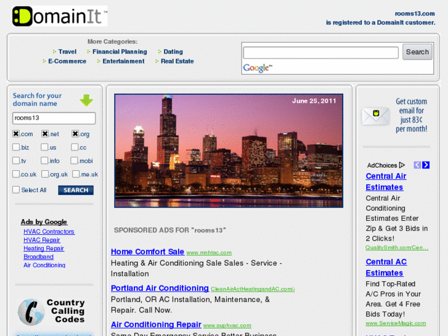Uncheck the .org checkbox
The image size is (448, 336).
tap(75, 134)
